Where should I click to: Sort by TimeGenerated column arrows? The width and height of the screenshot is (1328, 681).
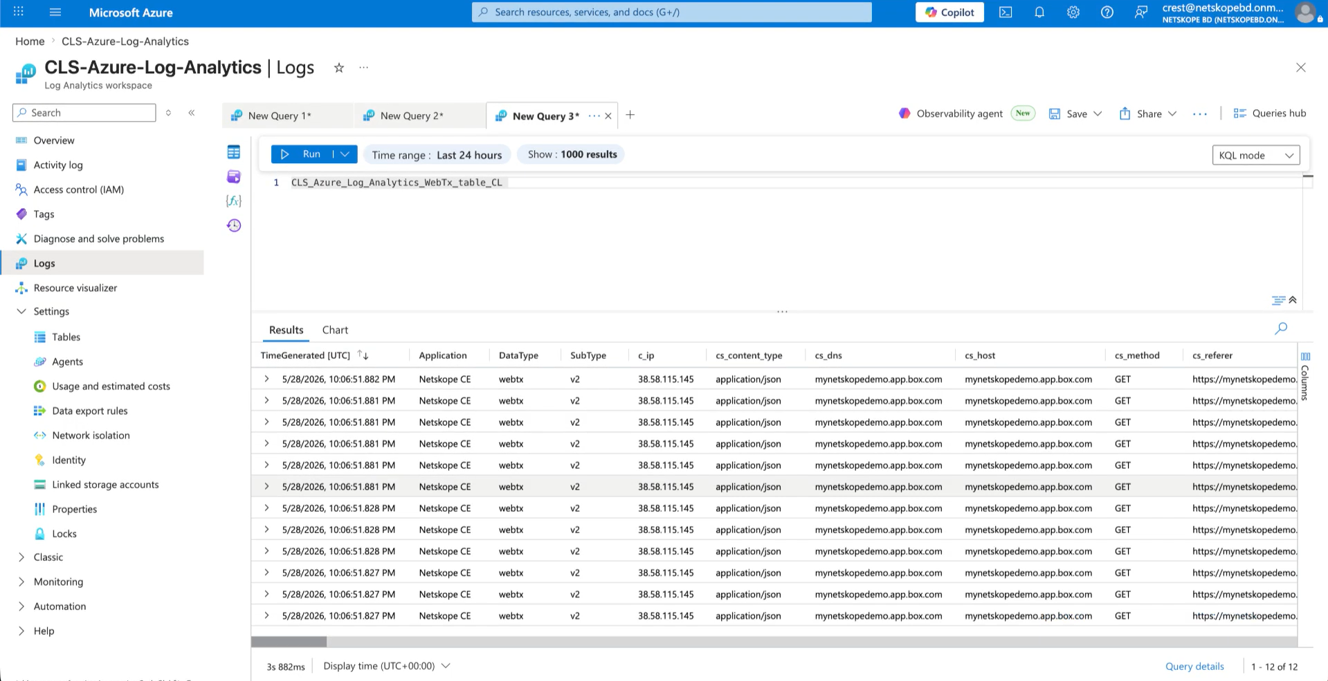pos(363,355)
